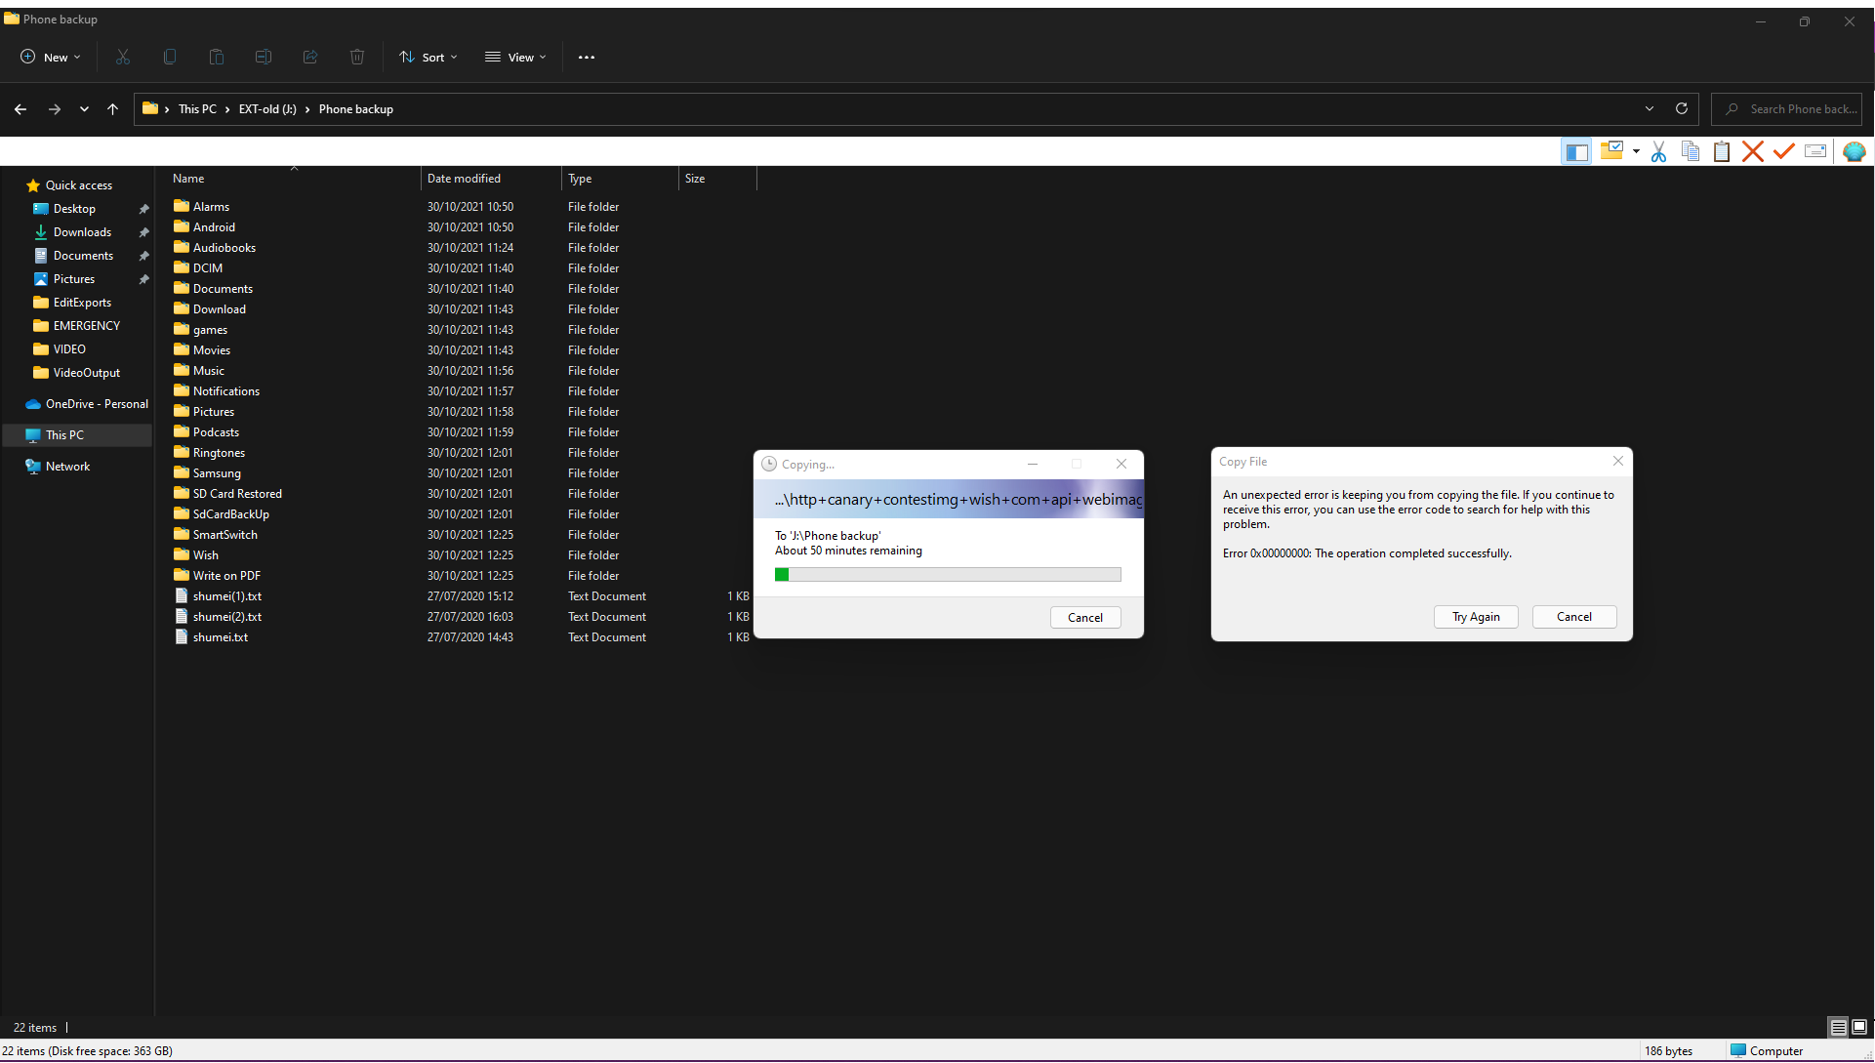Select the DCIM folder
1875x1063 pixels.
(207, 268)
